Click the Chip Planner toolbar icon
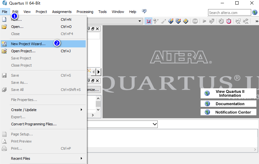This screenshot has width=259, height=164. 186,21
